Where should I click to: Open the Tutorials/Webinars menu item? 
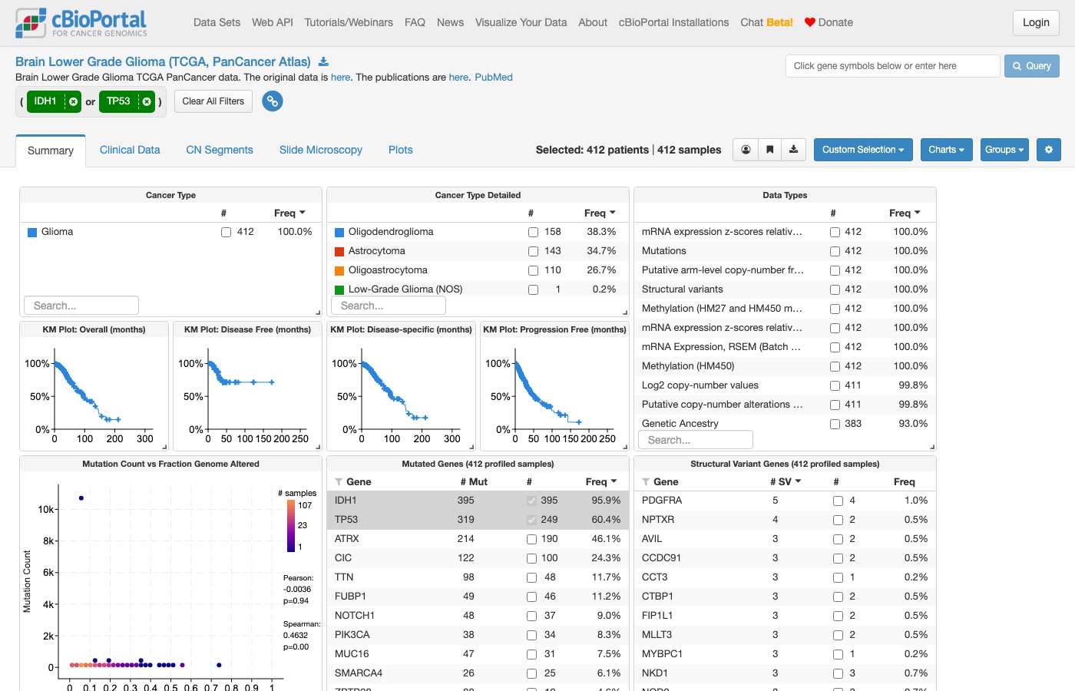pos(349,22)
